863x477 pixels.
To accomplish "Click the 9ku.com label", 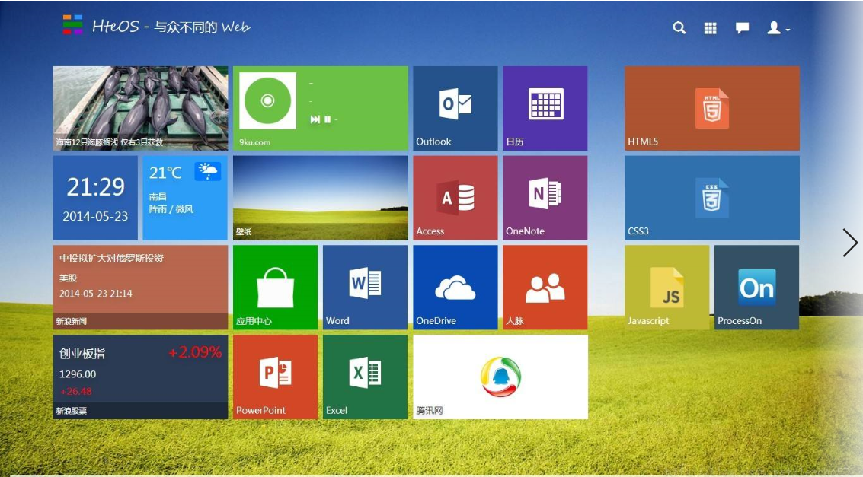I will (255, 142).
